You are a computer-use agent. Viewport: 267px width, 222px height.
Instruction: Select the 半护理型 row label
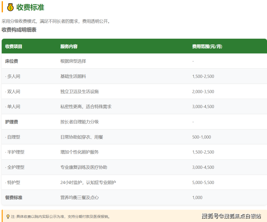click(x=15, y=152)
